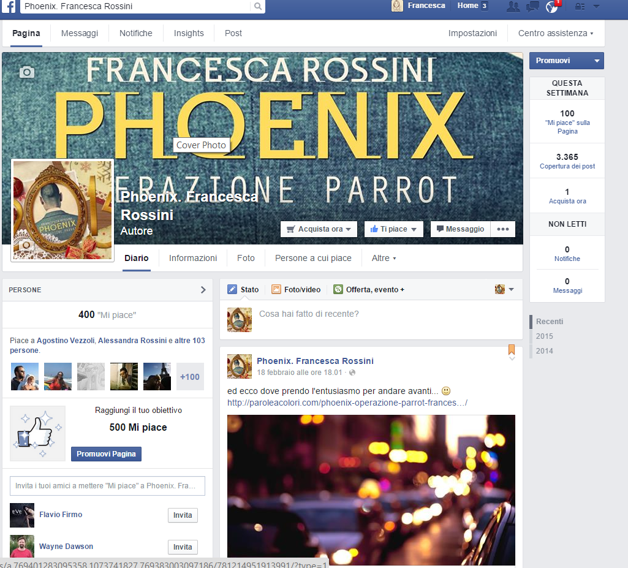
Task: Click the search magnifier icon
Action: pyautogui.click(x=258, y=6)
